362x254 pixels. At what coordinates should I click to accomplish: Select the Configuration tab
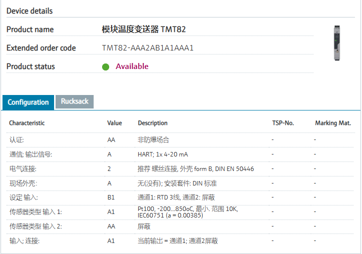(x=28, y=102)
